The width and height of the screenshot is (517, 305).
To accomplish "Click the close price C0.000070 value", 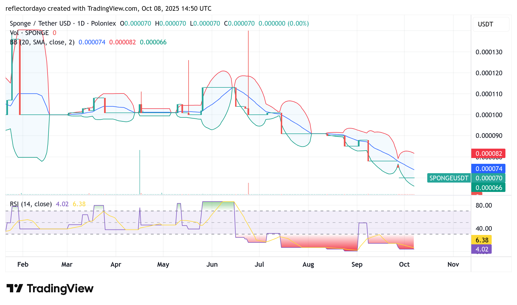I will click(240, 23).
